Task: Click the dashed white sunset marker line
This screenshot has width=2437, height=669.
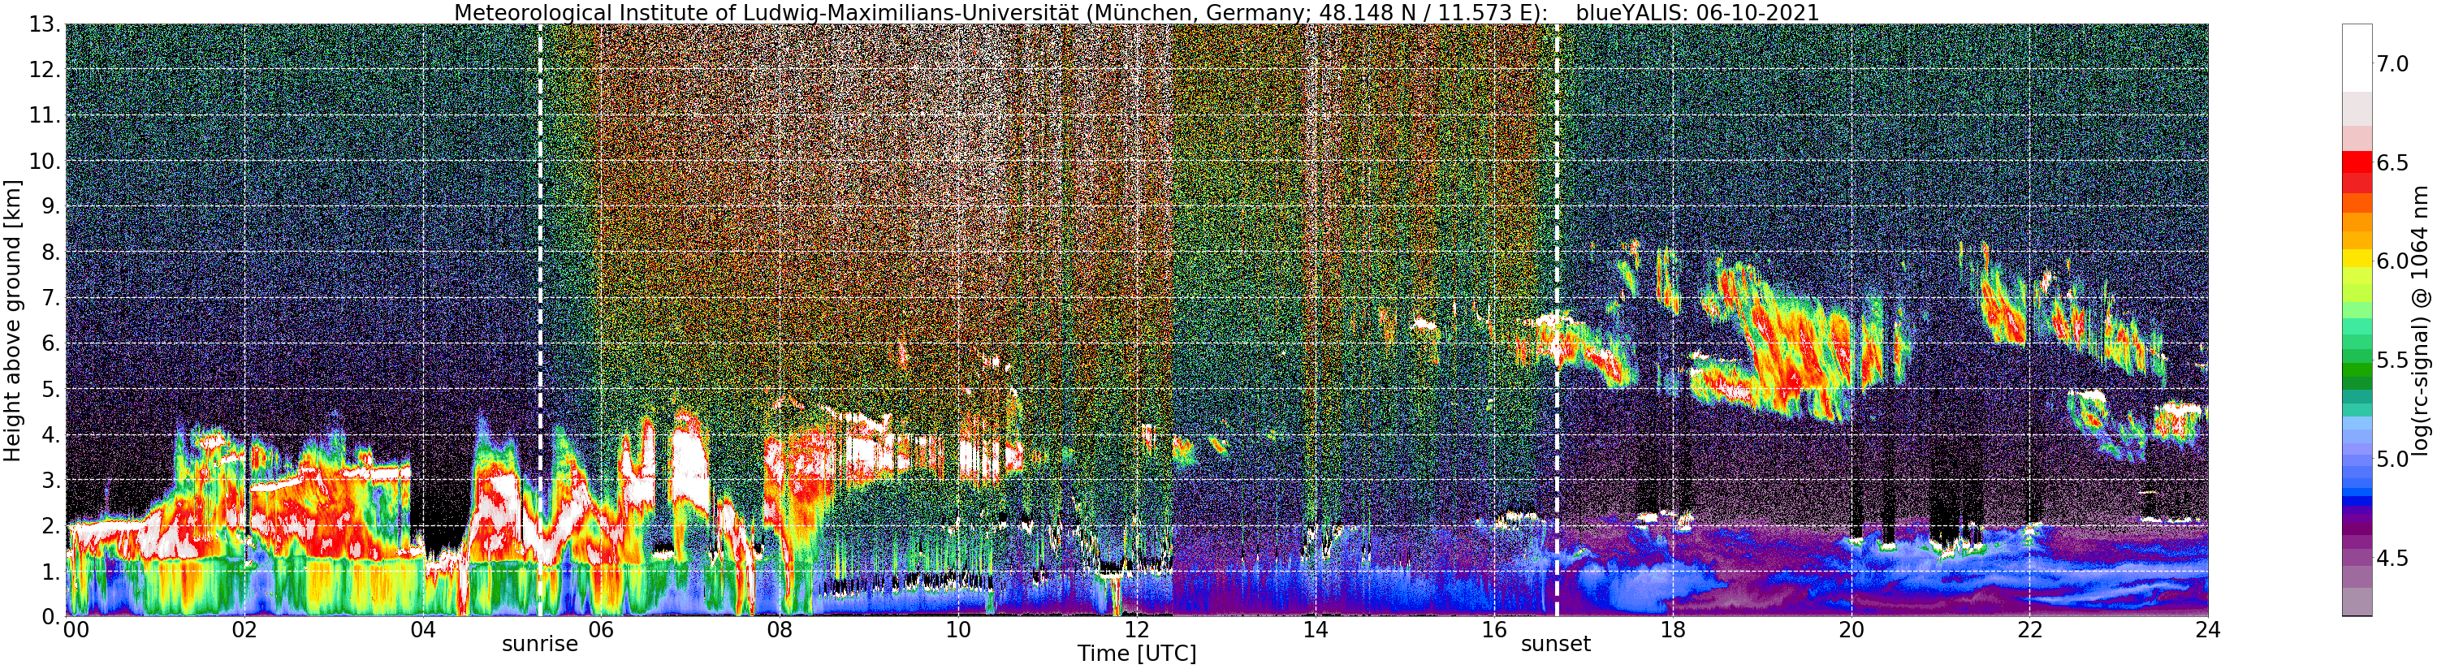Action: point(1556,320)
